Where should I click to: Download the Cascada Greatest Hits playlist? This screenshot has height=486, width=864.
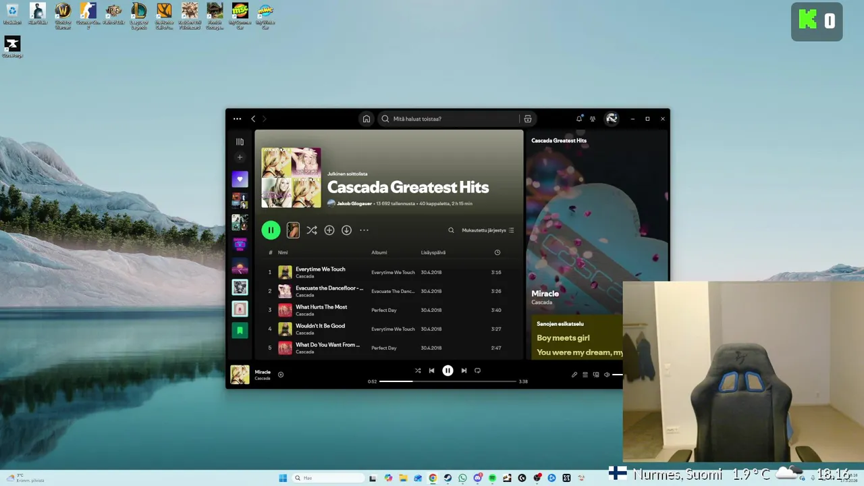coord(346,230)
